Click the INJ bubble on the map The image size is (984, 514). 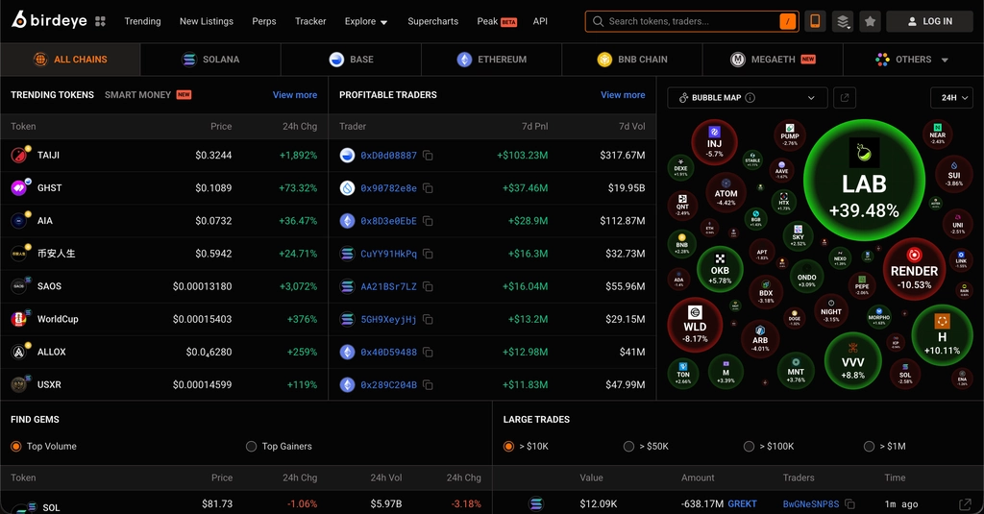tap(714, 142)
